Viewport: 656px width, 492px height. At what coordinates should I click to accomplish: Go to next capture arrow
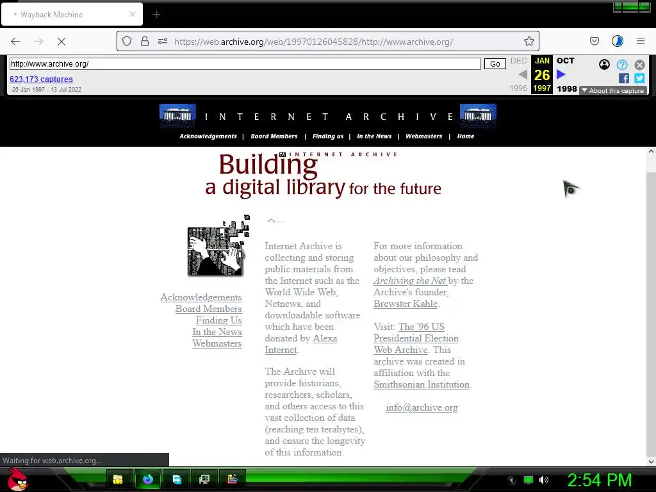[561, 74]
